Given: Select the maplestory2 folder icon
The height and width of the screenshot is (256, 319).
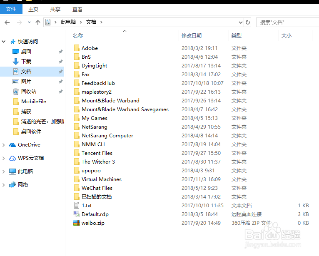Looking at the screenshot, I should (x=77, y=92).
